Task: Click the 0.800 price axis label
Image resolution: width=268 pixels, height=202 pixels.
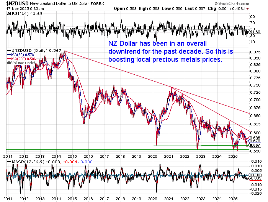Action: coord(255,71)
